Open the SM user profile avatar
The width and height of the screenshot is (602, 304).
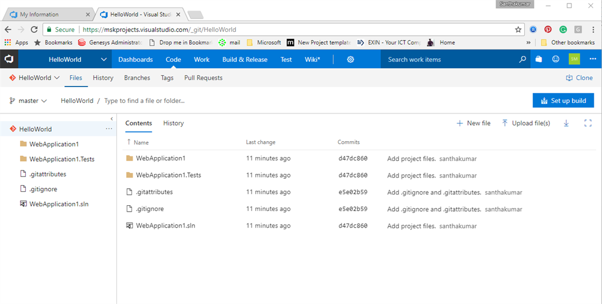(574, 59)
